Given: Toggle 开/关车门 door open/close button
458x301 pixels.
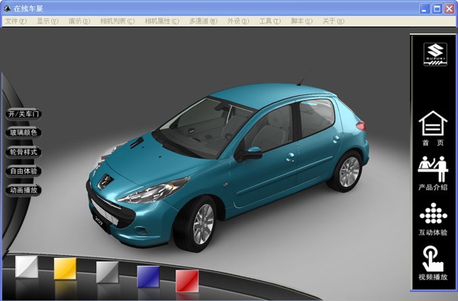Looking at the screenshot, I should pos(24,114).
